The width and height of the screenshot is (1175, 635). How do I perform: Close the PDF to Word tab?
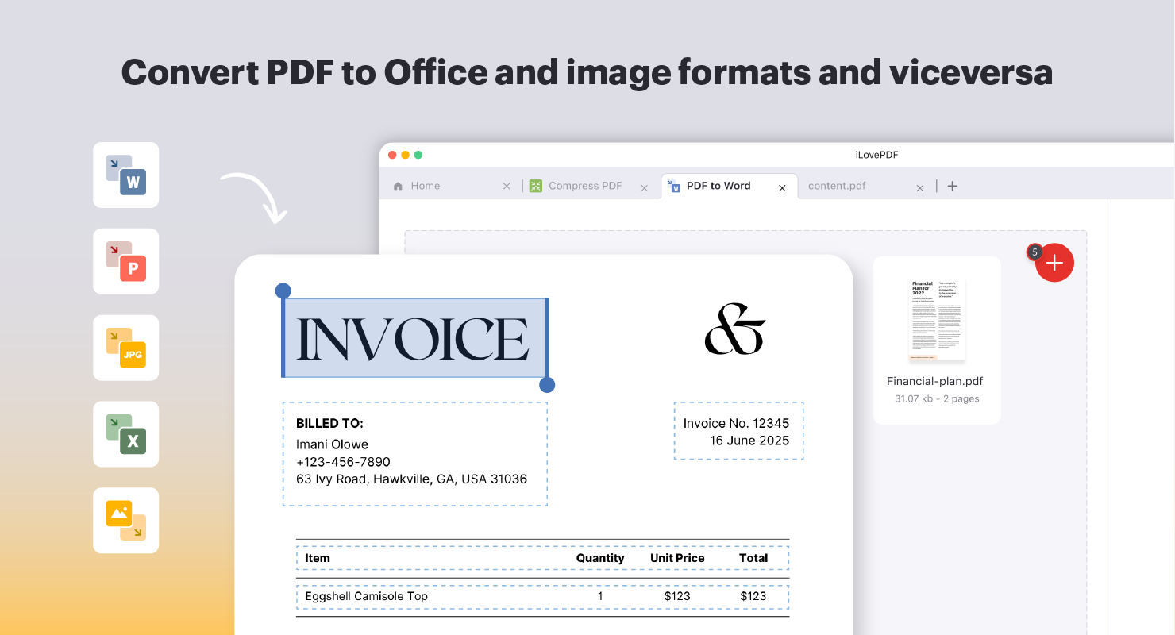point(782,188)
